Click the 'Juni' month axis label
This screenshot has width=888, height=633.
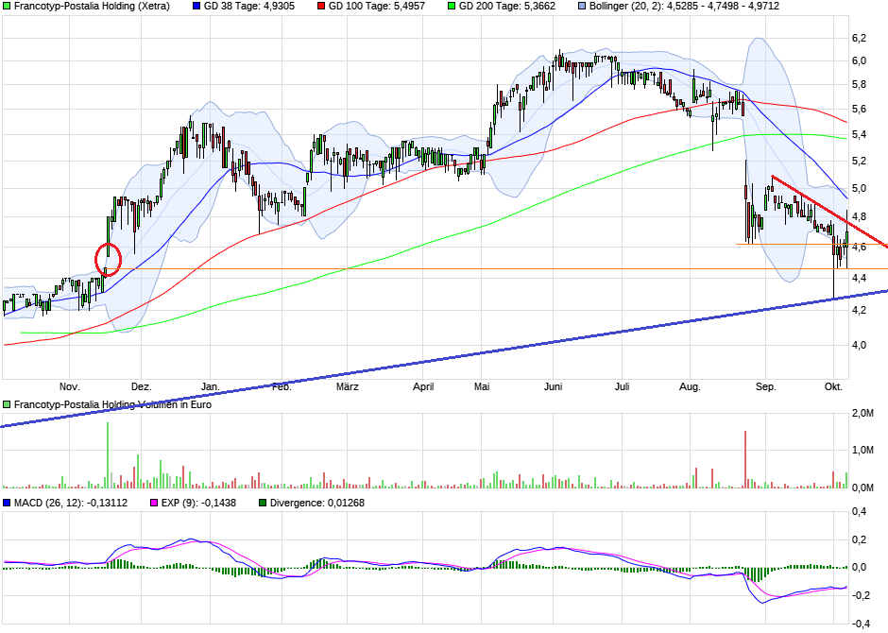pos(554,386)
